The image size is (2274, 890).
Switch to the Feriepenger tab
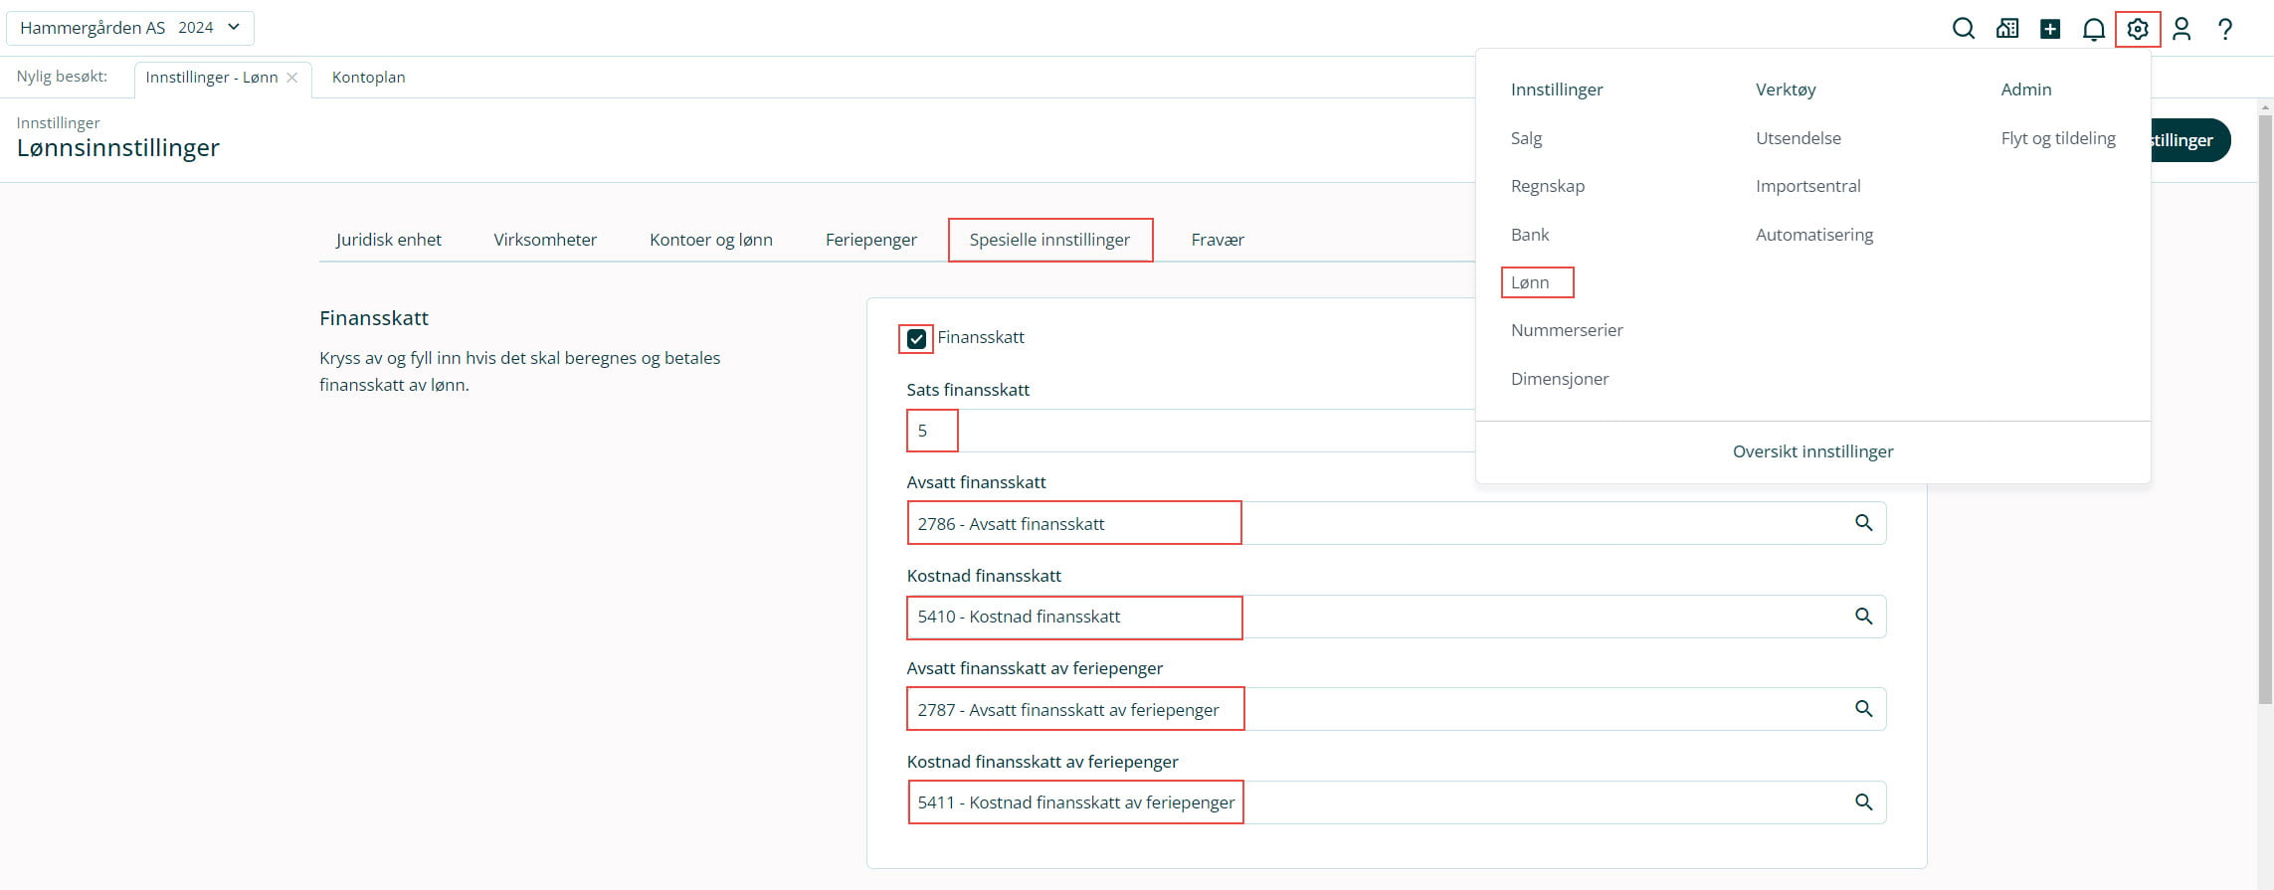pos(870,240)
